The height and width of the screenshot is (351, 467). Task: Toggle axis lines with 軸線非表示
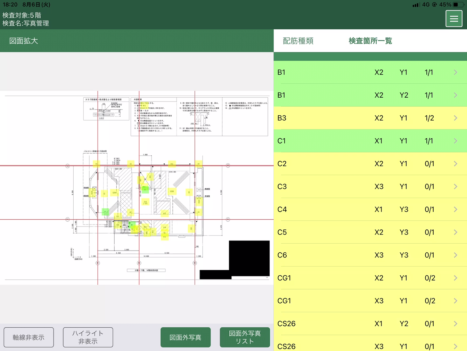[x=29, y=337]
